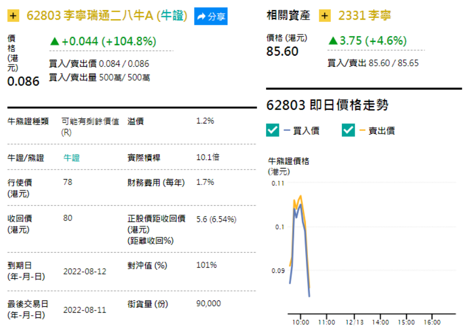Open the 62803 李寧瑞通二八牛A title link
The width and height of the screenshot is (467, 328).
coord(107,16)
